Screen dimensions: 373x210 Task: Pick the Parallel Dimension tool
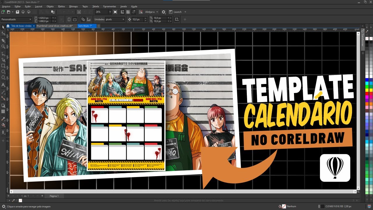click(x=3, y=92)
